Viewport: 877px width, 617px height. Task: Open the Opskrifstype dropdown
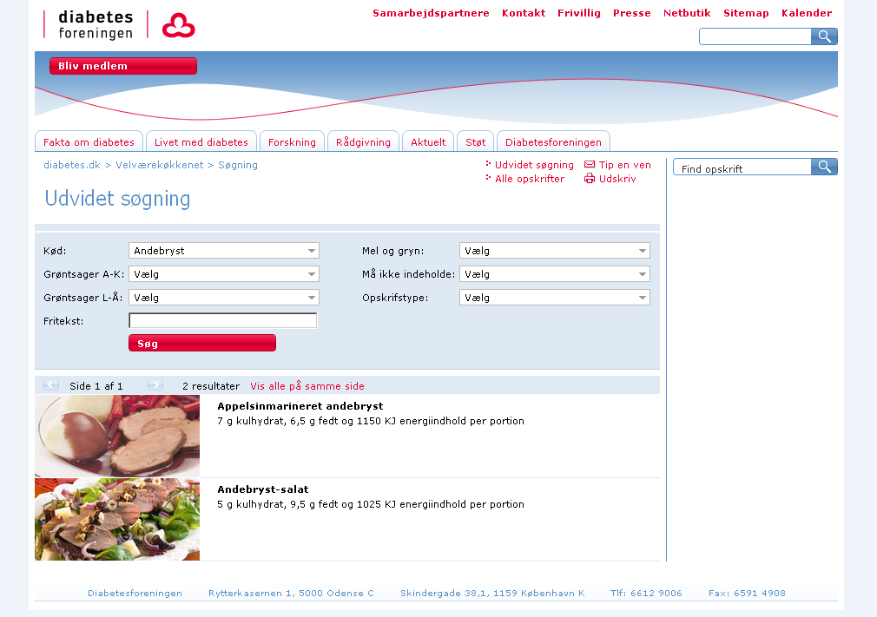pos(554,298)
